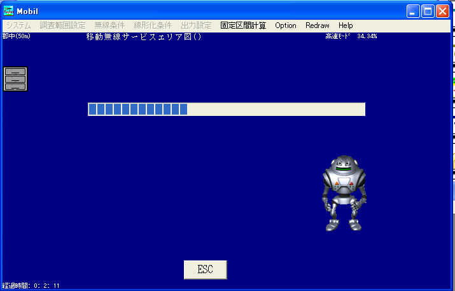The height and width of the screenshot is (291, 455).
Task: Open the Help menu
Action: (x=346, y=25)
